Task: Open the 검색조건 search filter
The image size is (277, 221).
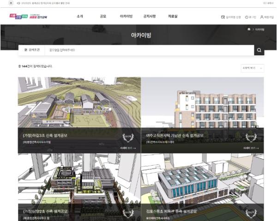Action: click(x=32, y=50)
